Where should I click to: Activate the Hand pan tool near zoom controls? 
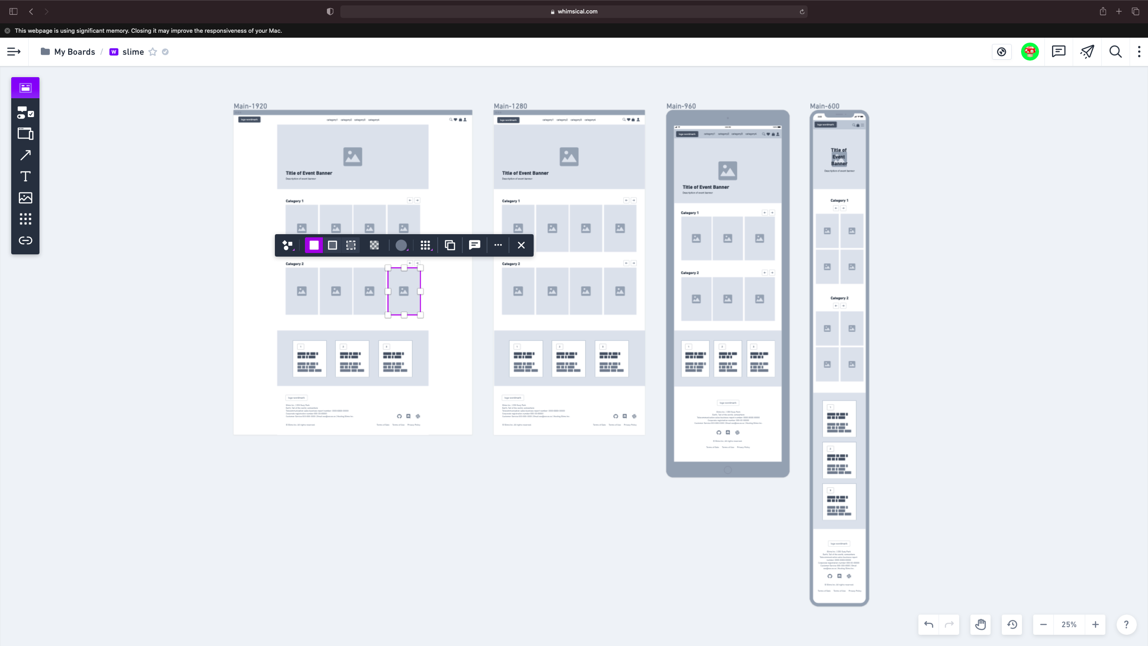pyautogui.click(x=980, y=624)
